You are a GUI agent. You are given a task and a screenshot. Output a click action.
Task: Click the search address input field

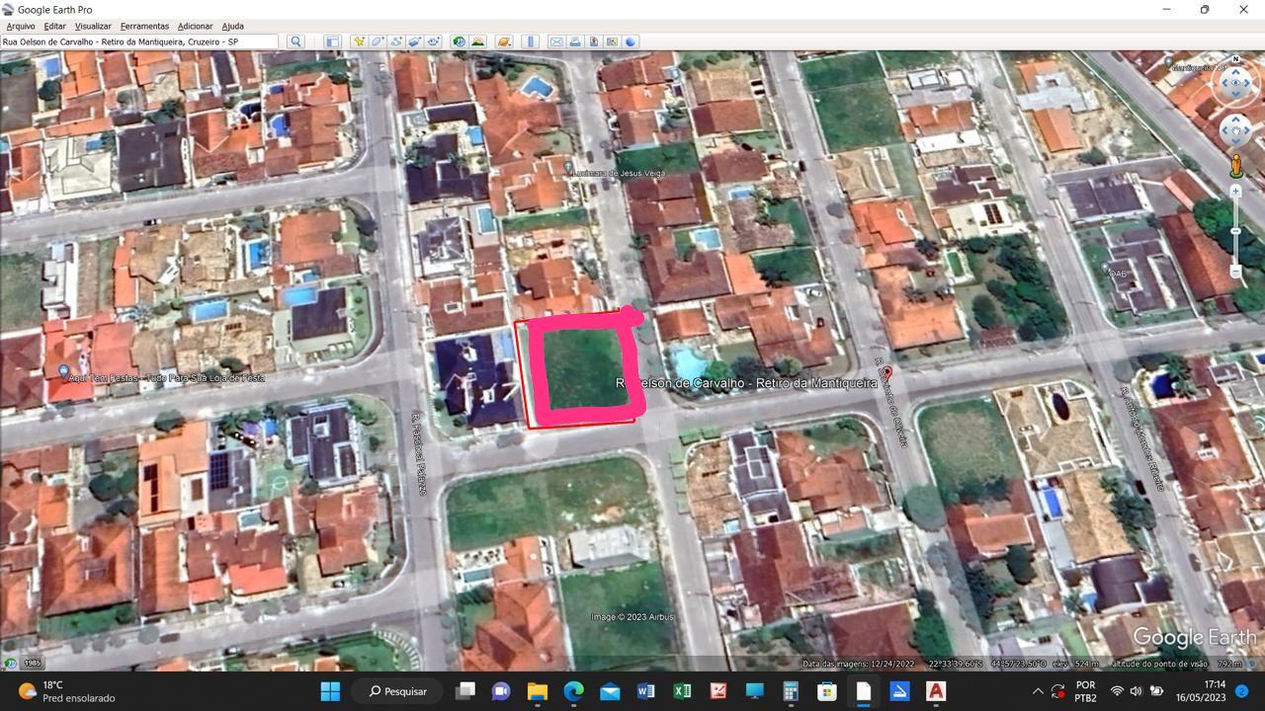pos(138,41)
